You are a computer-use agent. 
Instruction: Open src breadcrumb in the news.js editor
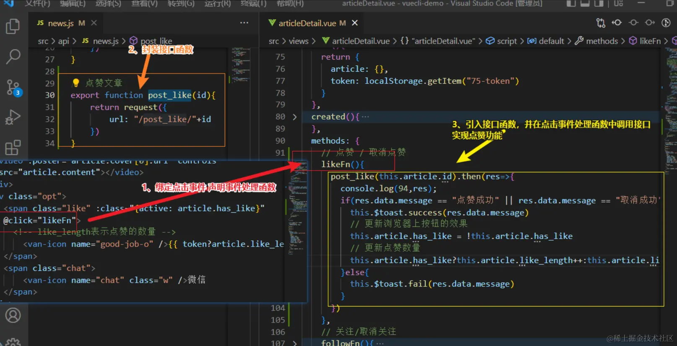[x=43, y=41]
